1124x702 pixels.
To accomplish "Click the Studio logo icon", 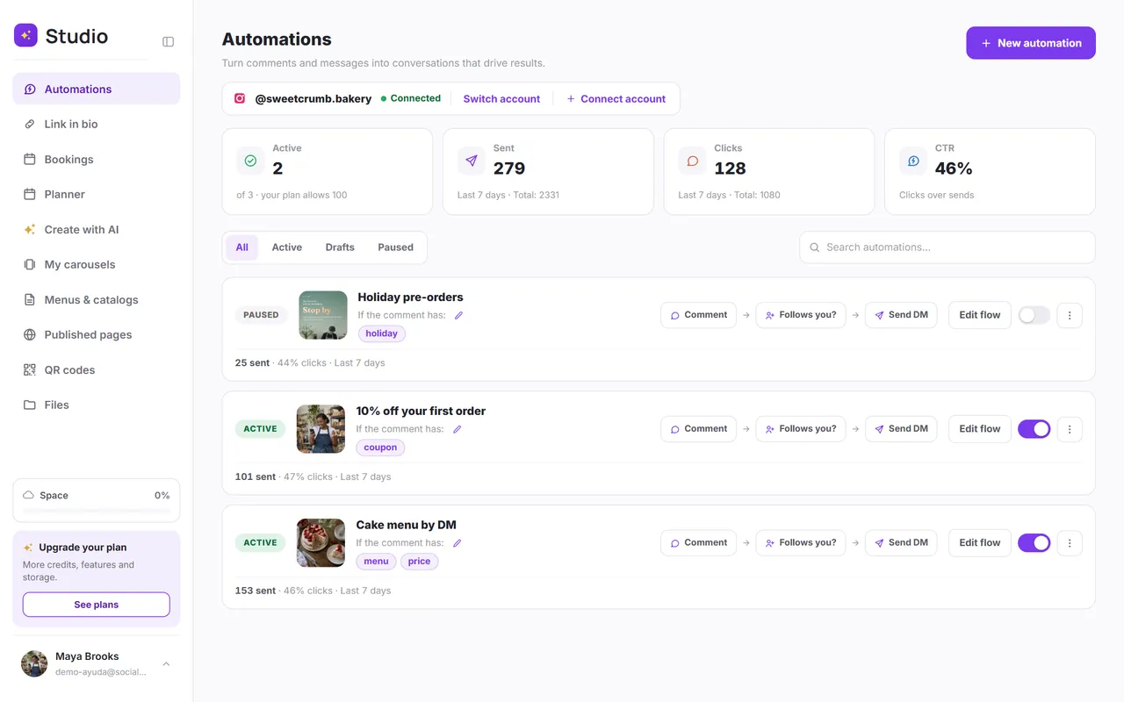I will (25, 35).
